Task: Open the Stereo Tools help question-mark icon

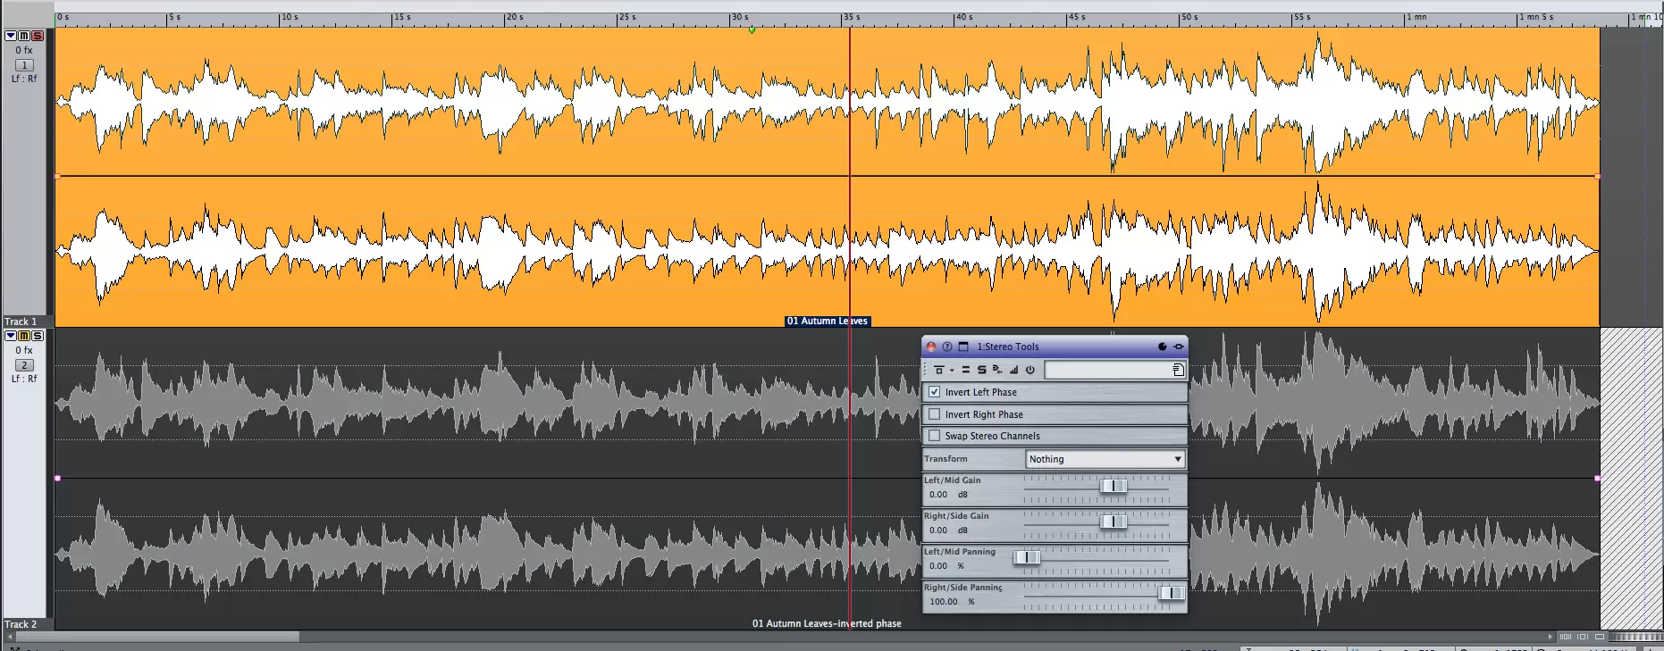Action: coord(947,346)
